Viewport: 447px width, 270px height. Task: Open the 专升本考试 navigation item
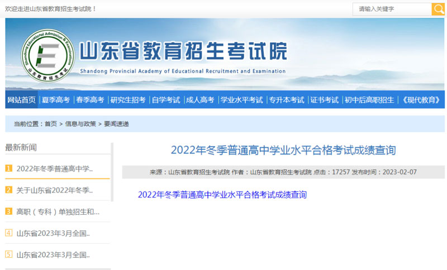(x=287, y=100)
